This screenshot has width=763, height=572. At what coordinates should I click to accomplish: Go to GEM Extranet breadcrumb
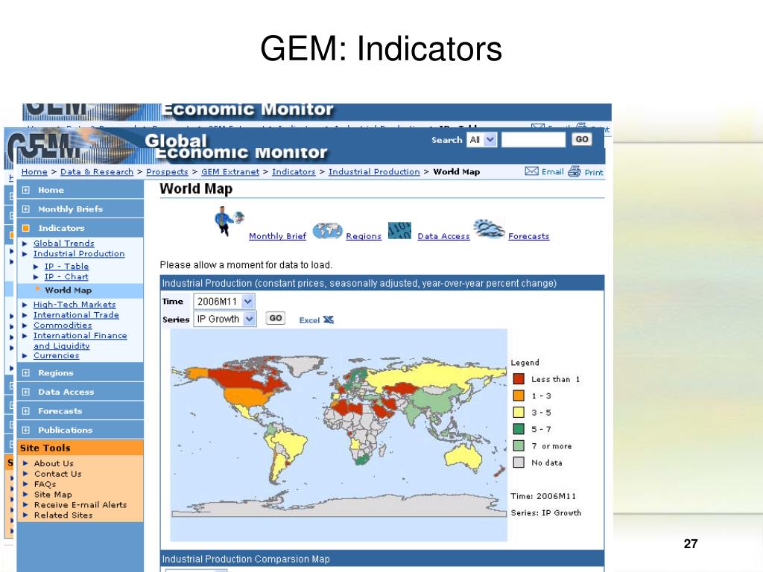point(230,172)
